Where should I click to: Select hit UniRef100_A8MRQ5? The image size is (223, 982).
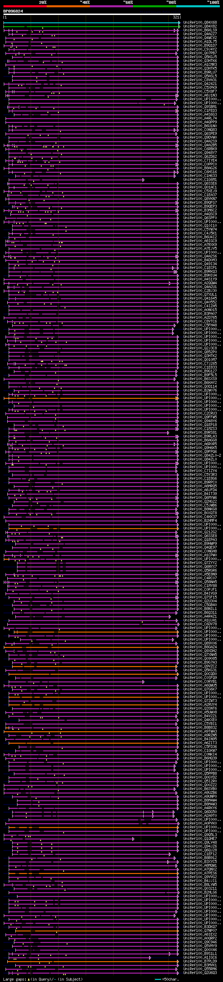(200, 486)
